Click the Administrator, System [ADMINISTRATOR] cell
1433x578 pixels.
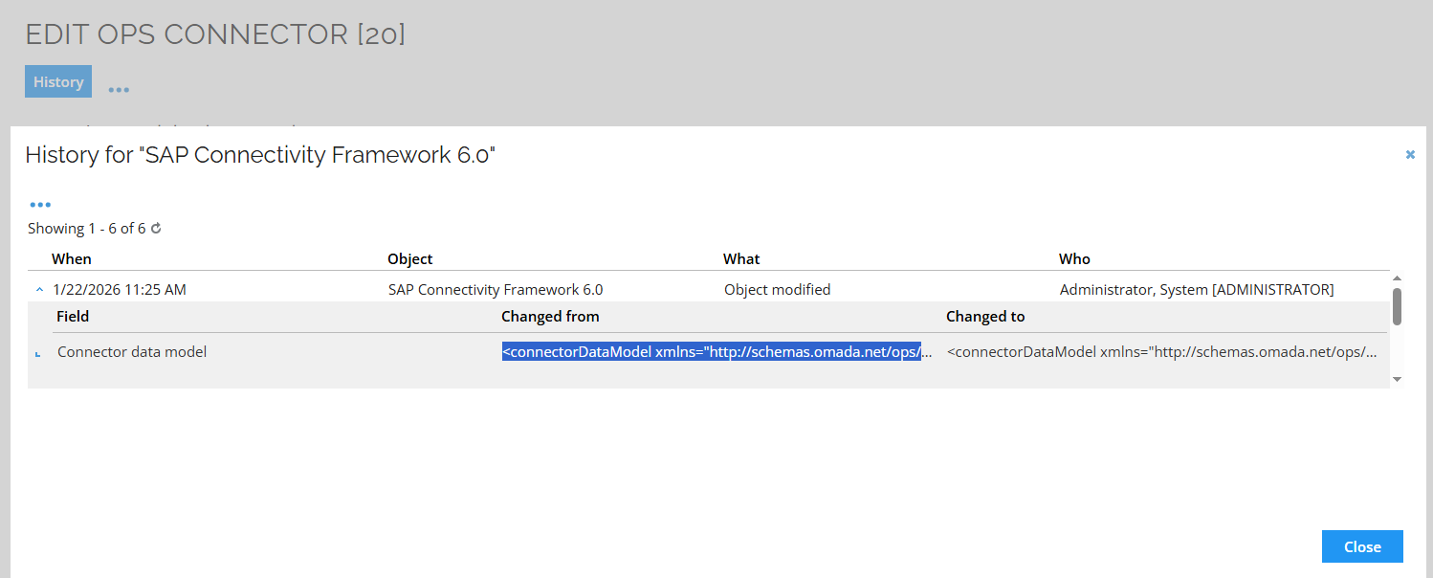click(1196, 289)
